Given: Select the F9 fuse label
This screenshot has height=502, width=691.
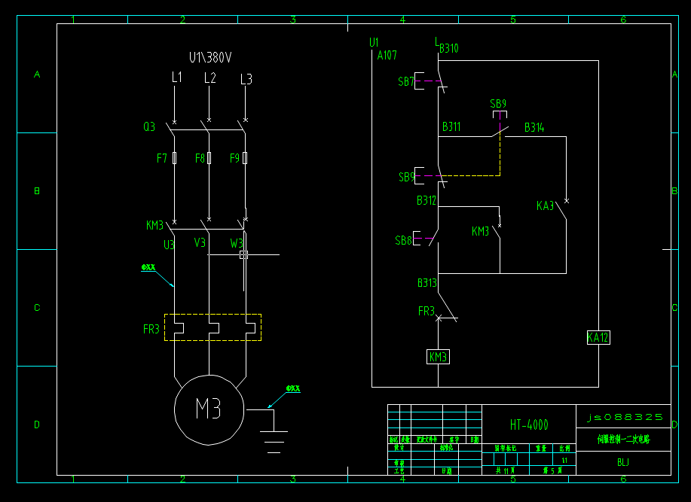Looking at the screenshot, I should (x=234, y=158).
